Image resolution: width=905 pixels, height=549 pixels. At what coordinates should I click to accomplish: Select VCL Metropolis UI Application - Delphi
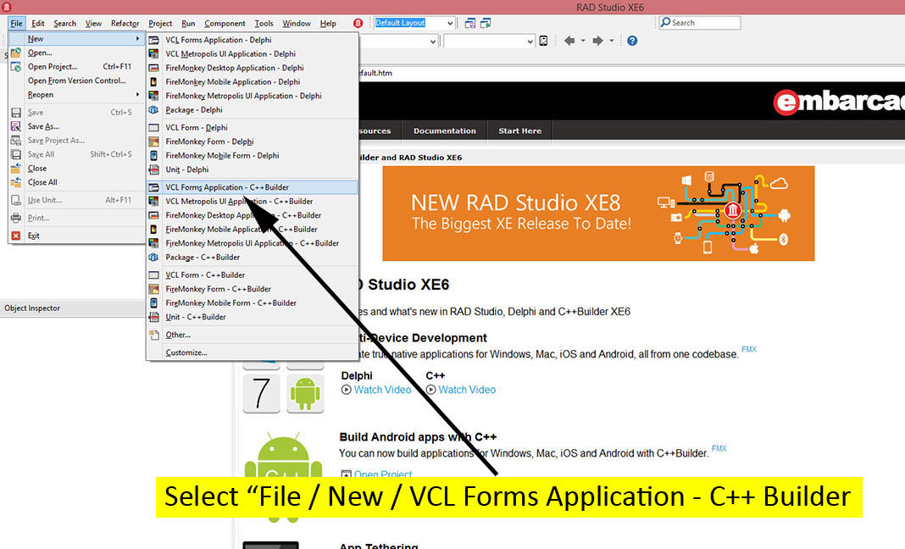point(253,53)
